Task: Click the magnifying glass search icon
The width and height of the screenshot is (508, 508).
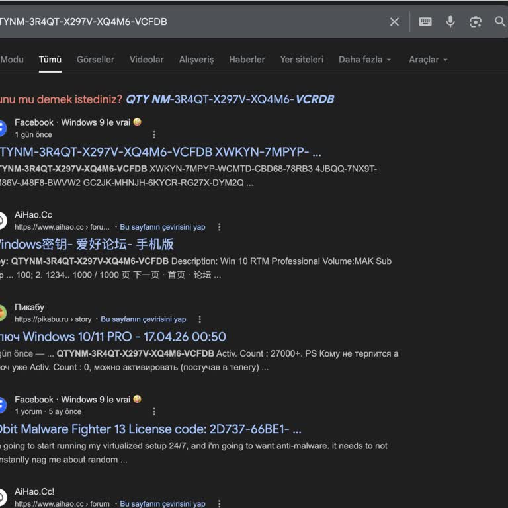Action: point(500,22)
